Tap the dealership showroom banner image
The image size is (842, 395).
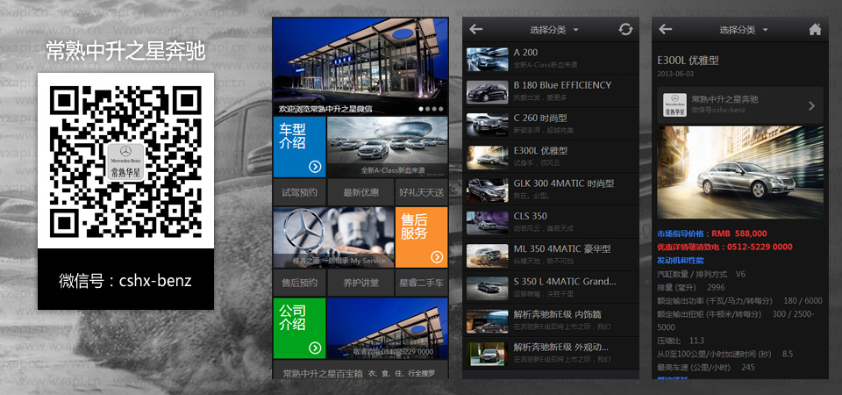[360, 66]
